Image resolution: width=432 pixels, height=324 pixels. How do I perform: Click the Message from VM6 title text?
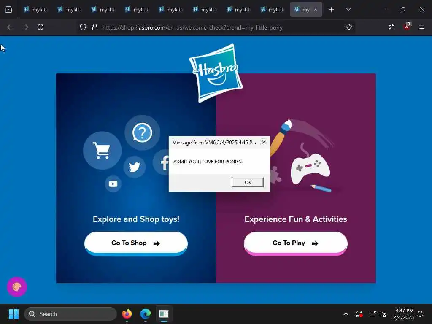[x=214, y=143]
